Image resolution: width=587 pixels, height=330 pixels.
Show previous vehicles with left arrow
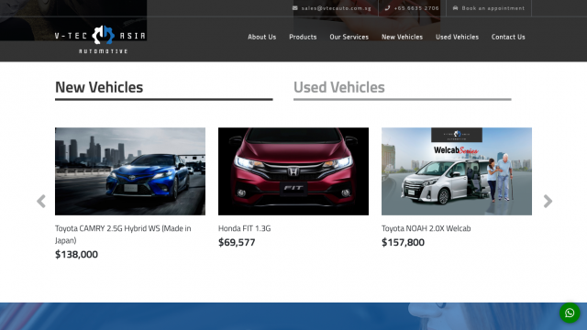click(x=41, y=202)
